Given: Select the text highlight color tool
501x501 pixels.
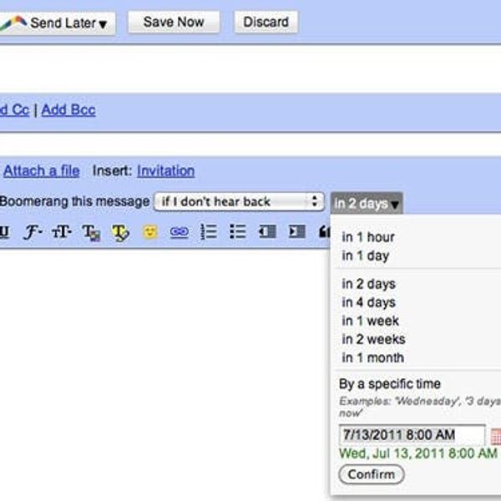Looking at the screenshot, I should [x=120, y=234].
